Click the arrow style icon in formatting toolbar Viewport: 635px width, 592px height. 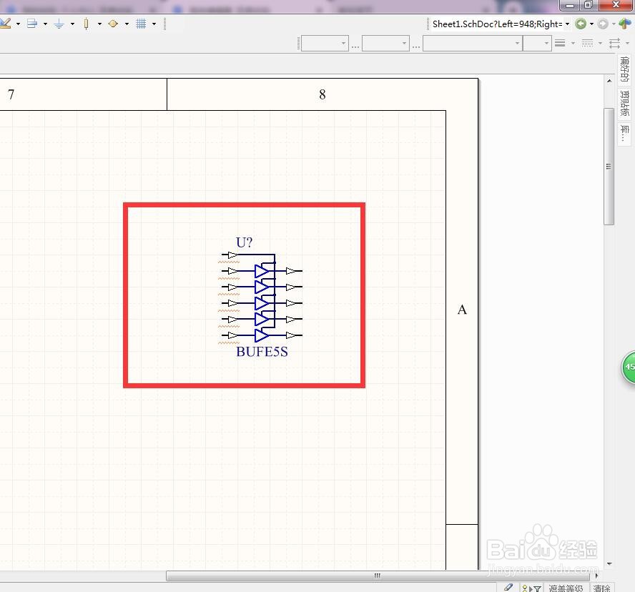coord(614,43)
